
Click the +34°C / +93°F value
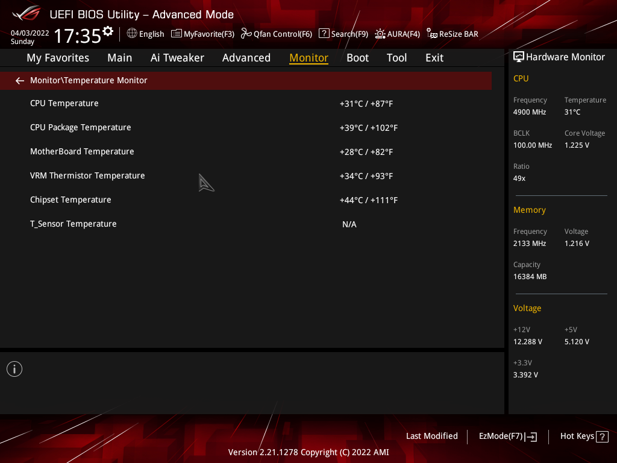(x=366, y=176)
